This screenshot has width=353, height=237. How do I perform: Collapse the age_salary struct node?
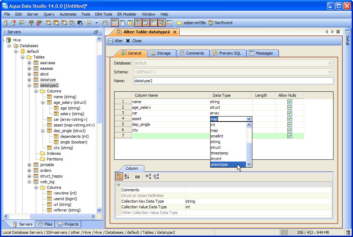(x=43, y=102)
